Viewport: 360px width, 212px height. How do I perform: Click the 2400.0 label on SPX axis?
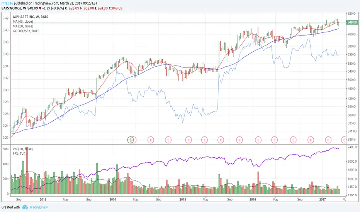352,147
